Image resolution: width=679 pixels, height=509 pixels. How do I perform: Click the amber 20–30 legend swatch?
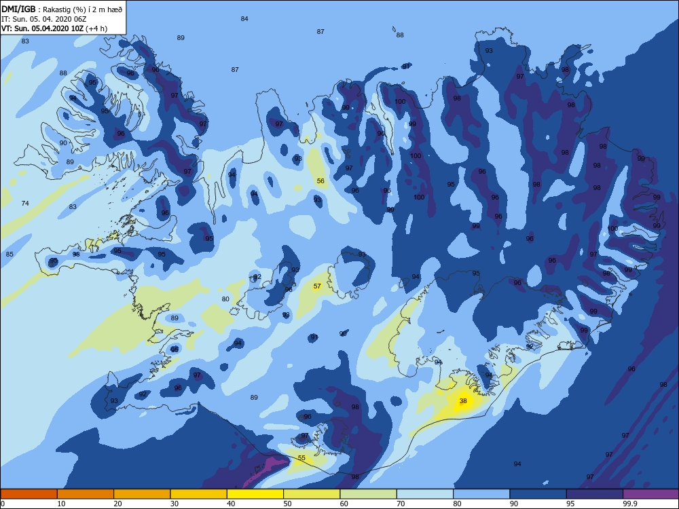point(142,494)
